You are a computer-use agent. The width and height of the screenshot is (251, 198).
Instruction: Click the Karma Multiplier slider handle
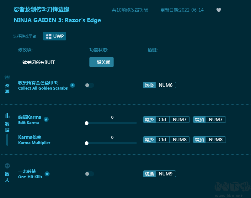87,143
